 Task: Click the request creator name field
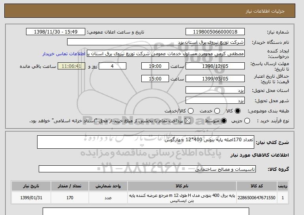coord(166,54)
